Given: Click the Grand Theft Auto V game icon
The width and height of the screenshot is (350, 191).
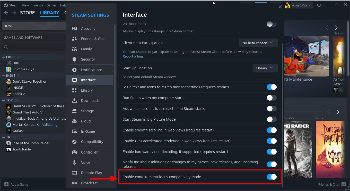Looking at the screenshot, I should (x=9, y=112).
